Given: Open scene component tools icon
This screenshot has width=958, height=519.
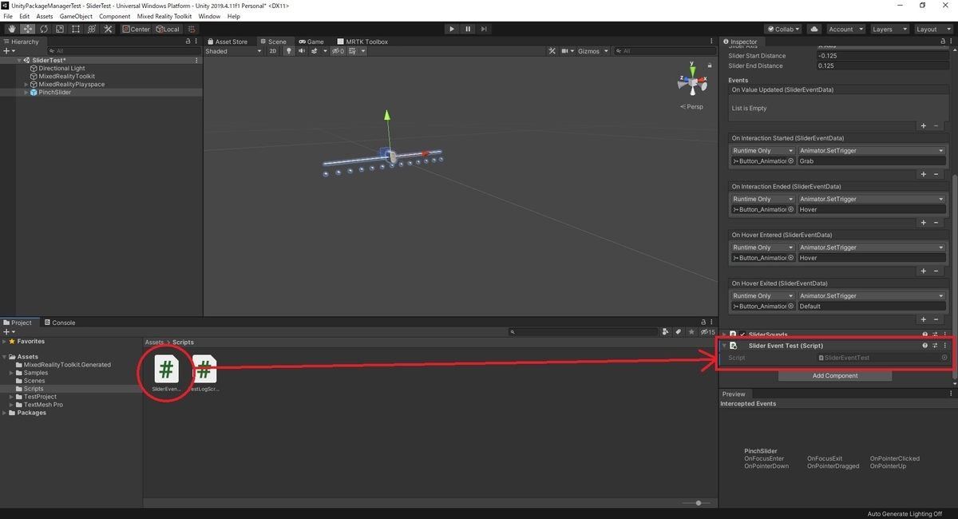Looking at the screenshot, I should click(x=552, y=51).
